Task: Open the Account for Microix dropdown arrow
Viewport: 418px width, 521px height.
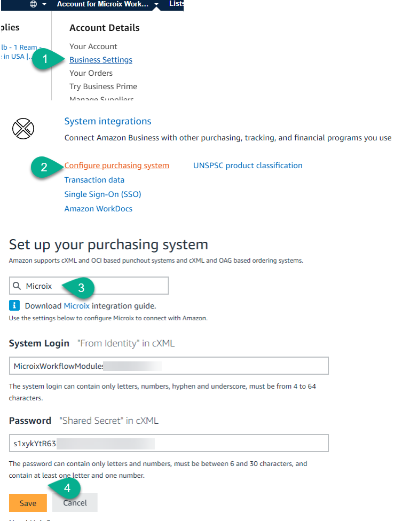Action: point(156,4)
